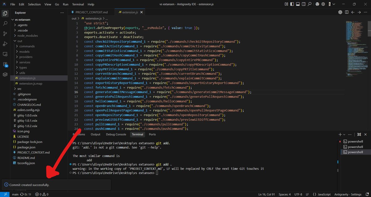Open the Remote Explorer monitor icon
Viewport: 371px width, 197px height.
click(5, 54)
